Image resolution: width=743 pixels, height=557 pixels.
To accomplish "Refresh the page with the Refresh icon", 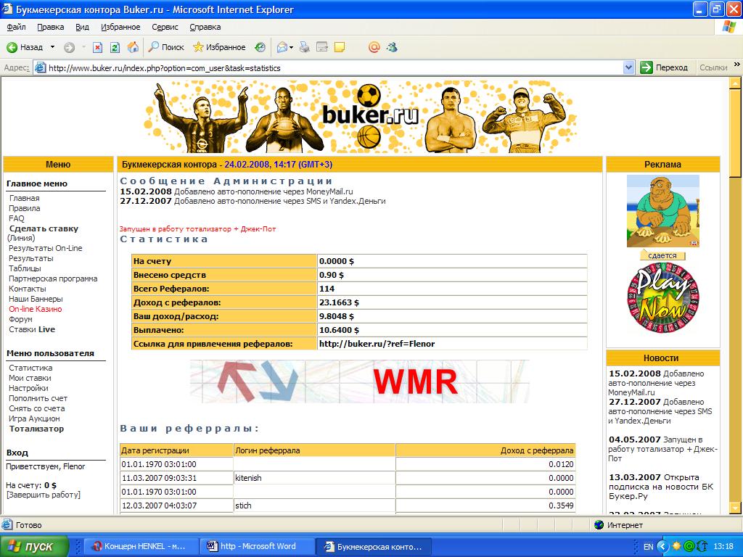I will (x=115, y=47).
